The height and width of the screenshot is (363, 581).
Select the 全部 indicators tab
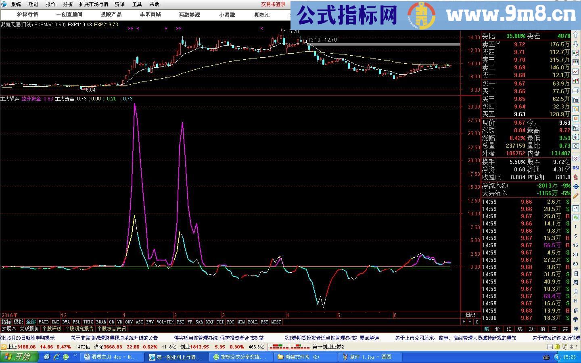tap(31, 322)
